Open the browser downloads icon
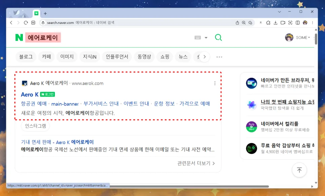The height and width of the screenshot is (196, 325). coord(276,23)
